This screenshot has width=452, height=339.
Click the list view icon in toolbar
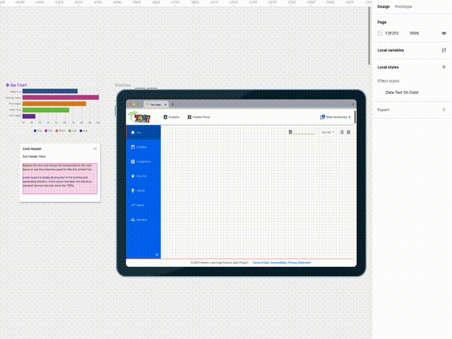(342, 132)
